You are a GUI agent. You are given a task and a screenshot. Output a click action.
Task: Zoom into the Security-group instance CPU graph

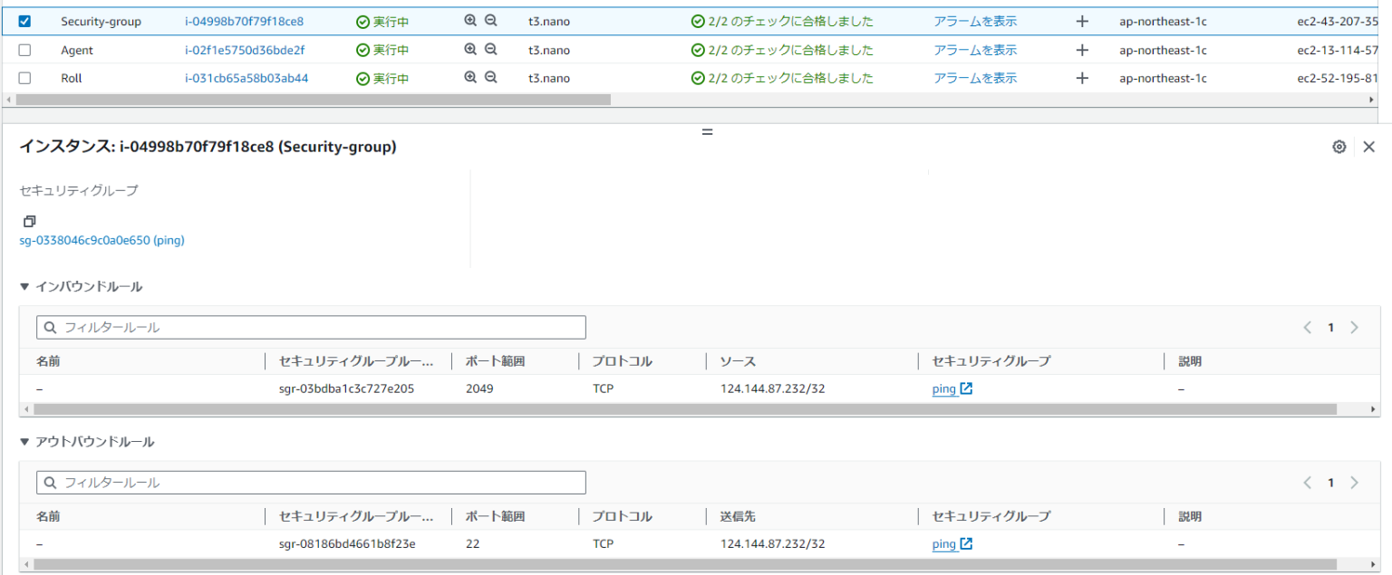(469, 20)
